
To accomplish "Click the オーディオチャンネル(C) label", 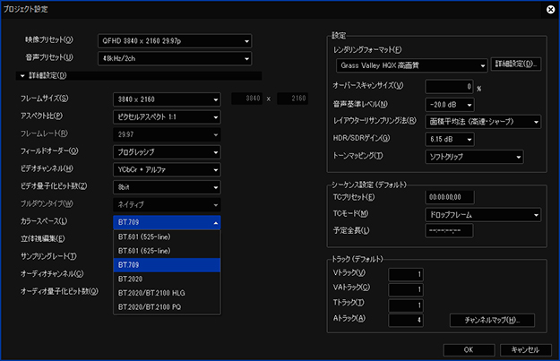I will tap(52, 274).
